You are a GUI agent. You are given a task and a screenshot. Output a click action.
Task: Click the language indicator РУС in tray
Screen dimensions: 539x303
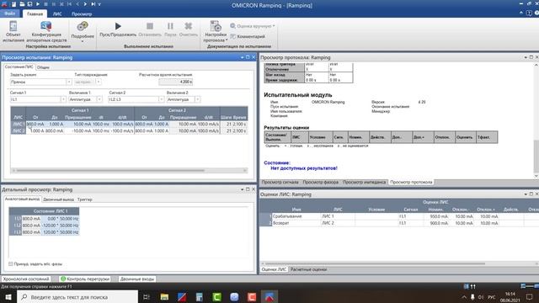pyautogui.click(x=492, y=297)
